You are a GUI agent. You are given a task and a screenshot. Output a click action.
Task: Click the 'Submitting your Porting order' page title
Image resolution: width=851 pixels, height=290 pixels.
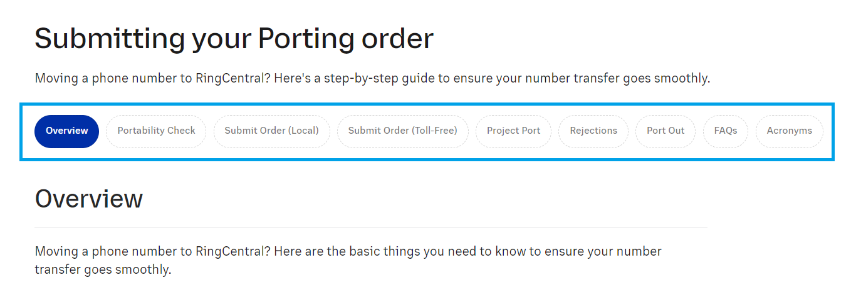tap(234, 39)
